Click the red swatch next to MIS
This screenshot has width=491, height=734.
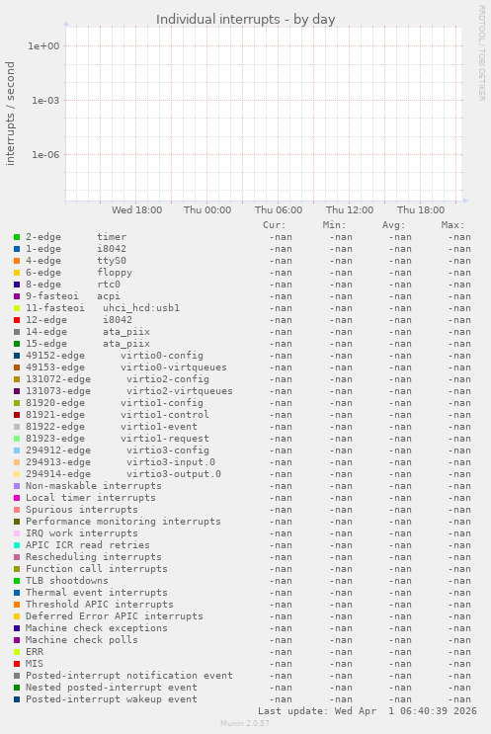[17, 664]
